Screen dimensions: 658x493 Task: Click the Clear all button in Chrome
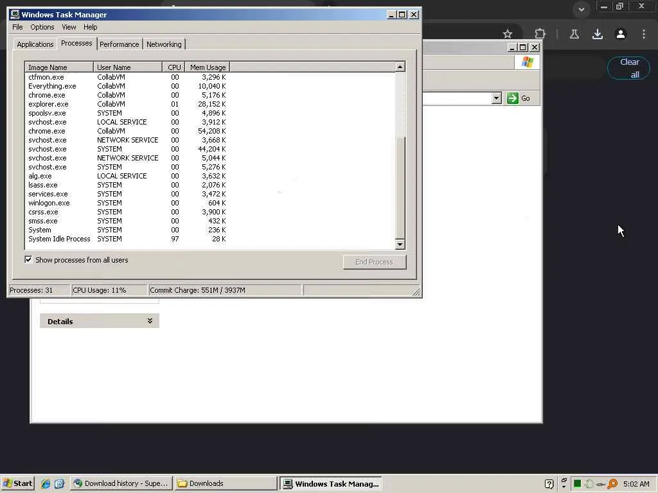628,68
